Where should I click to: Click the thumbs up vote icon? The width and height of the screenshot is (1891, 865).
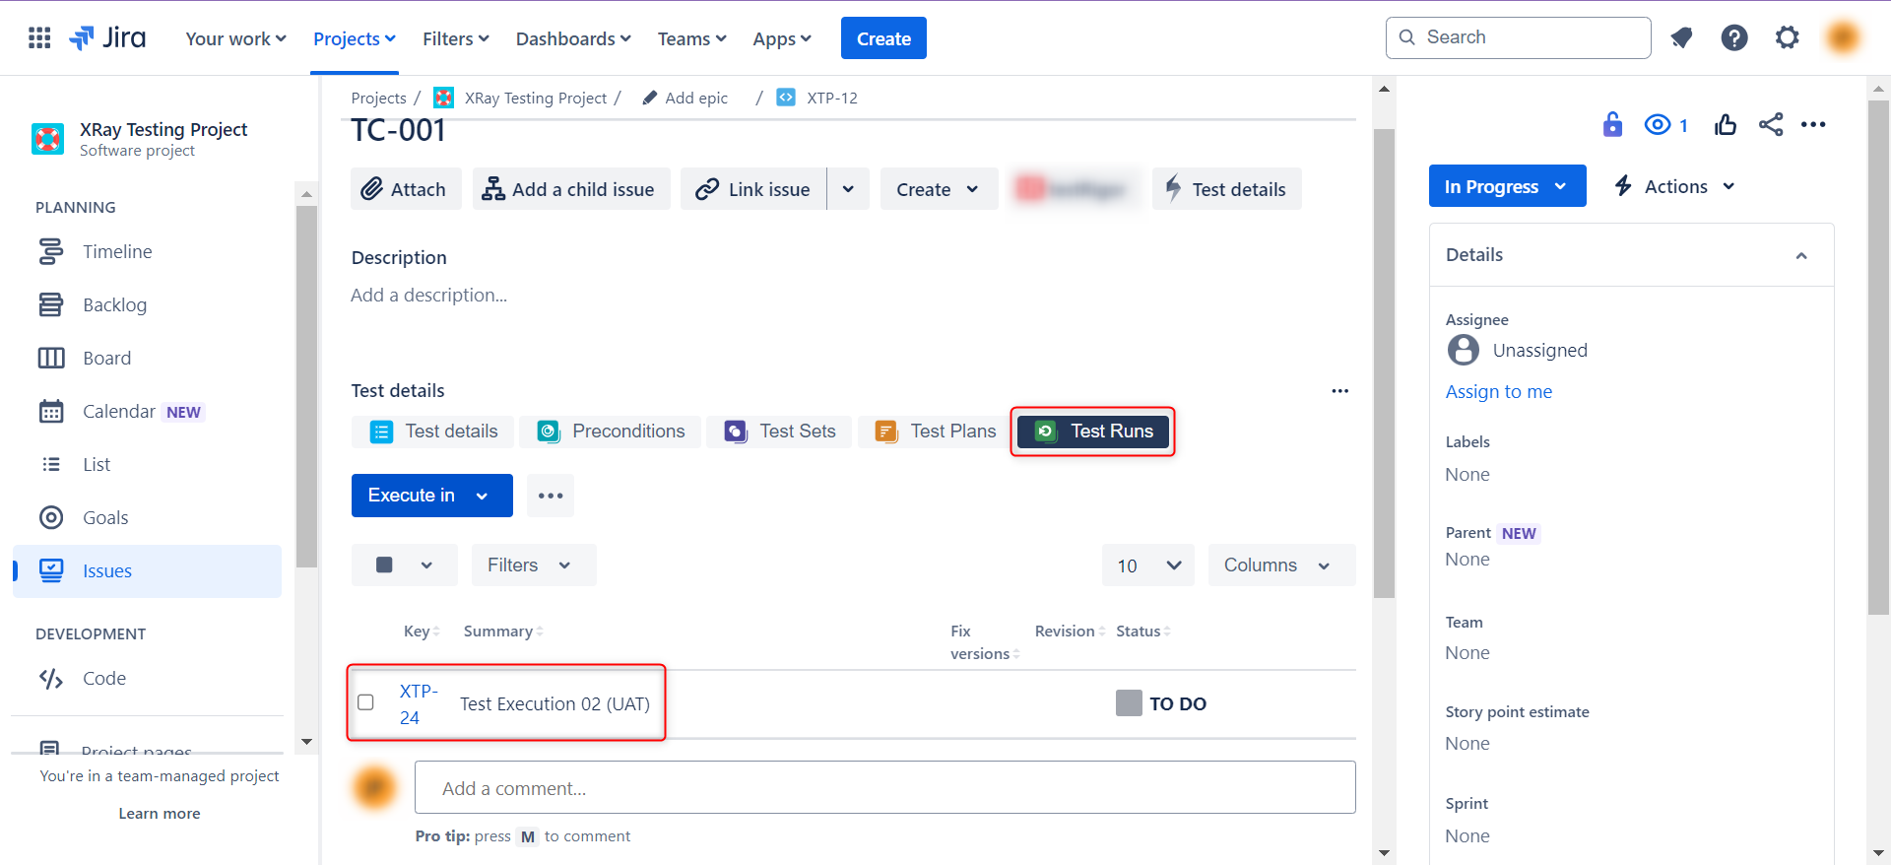tap(1725, 125)
